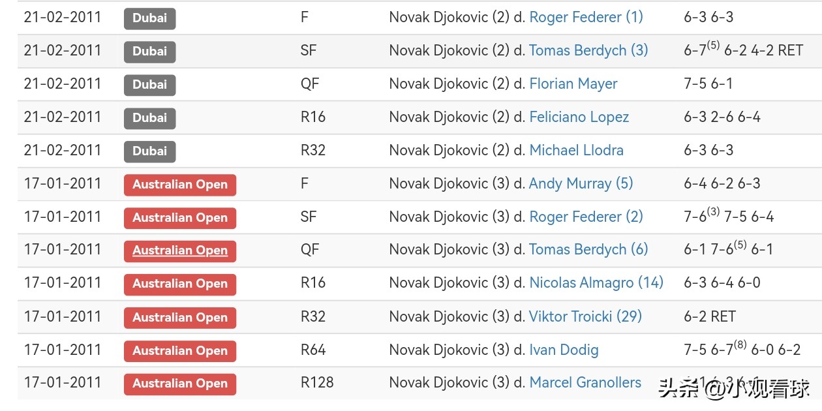Select the Viktor Troicki (29) link
The height and width of the screenshot is (411, 822).
point(585,316)
